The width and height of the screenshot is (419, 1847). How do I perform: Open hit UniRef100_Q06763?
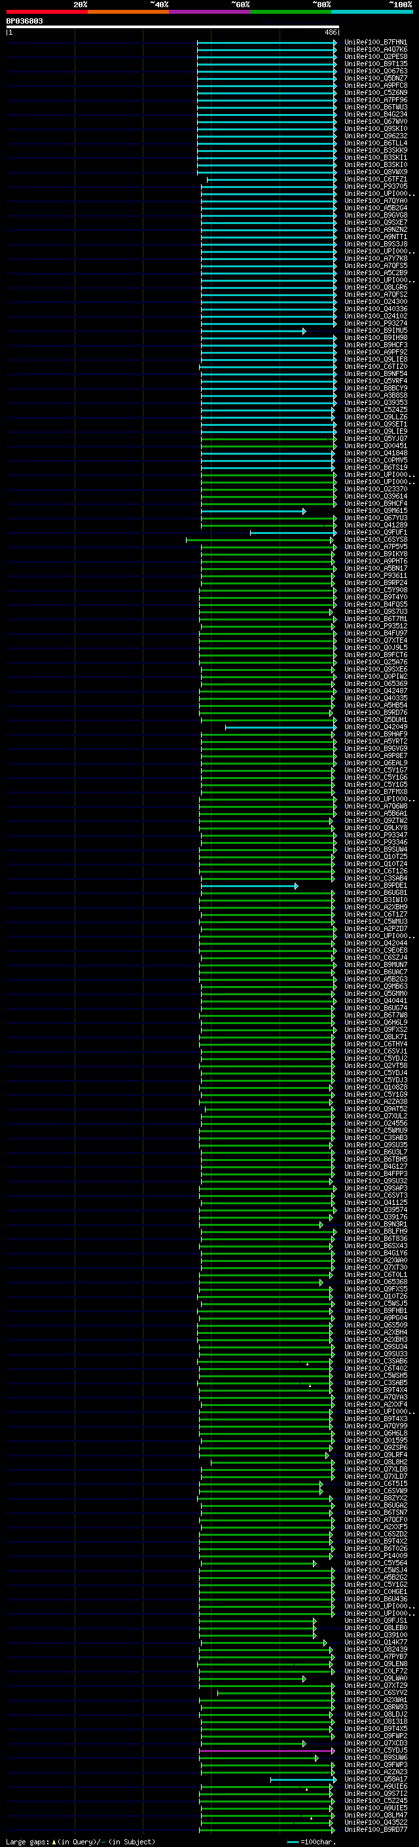point(376,71)
